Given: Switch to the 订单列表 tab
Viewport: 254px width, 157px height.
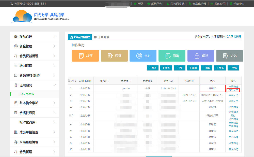Looking at the screenshot, I should 102,37.
